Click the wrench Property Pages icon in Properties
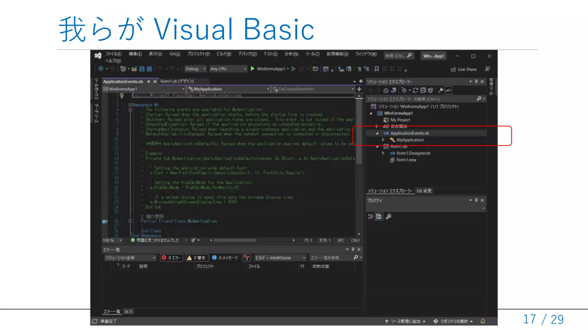 click(x=389, y=217)
